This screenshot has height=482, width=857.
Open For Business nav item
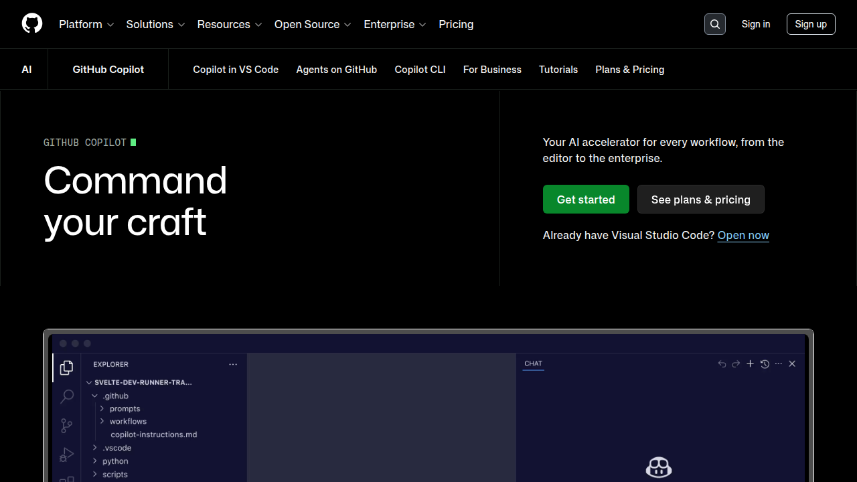click(492, 70)
